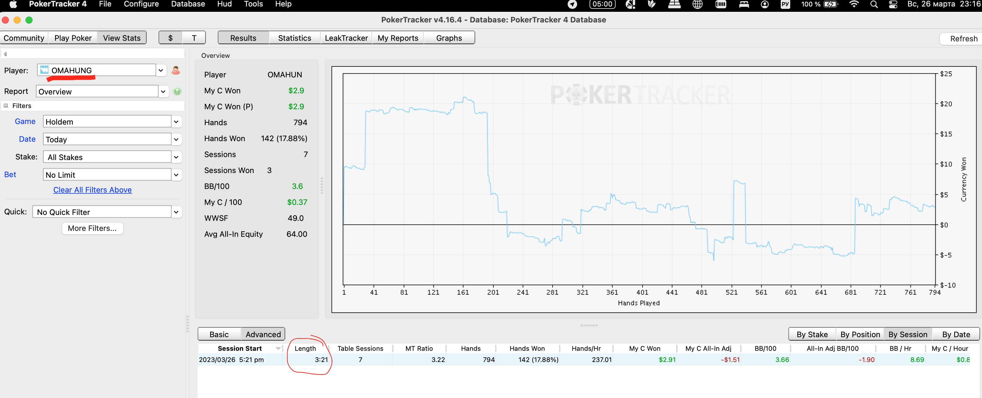Switch stats view to Advanced
The width and height of the screenshot is (982, 398).
click(x=263, y=334)
